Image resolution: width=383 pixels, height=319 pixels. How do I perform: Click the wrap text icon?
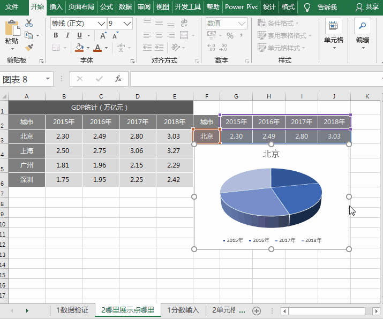point(184,23)
